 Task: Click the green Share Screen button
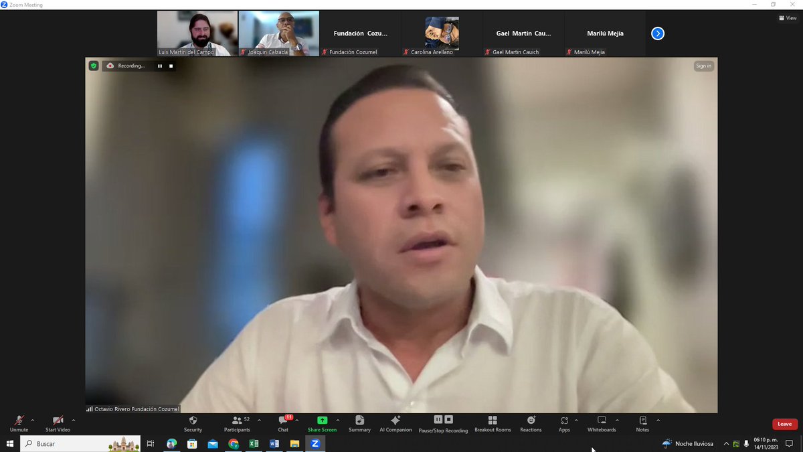[322, 424]
